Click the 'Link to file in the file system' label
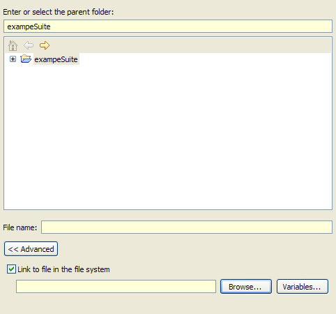The image size is (336, 314). point(63,269)
